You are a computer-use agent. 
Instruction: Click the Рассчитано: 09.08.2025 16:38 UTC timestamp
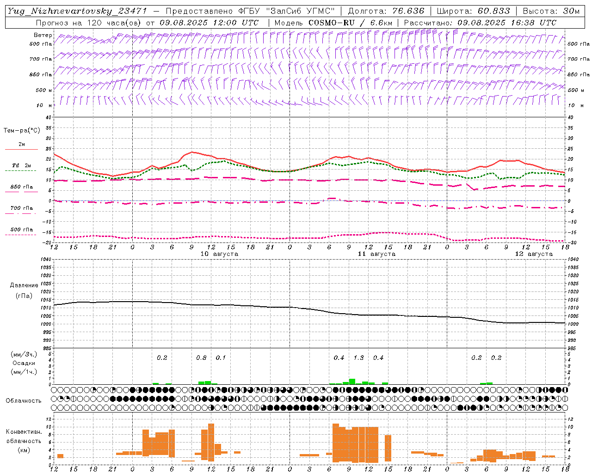480,22
